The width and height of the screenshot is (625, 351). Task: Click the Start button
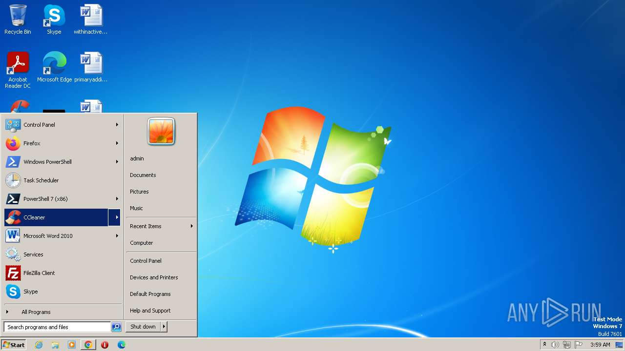click(14, 345)
